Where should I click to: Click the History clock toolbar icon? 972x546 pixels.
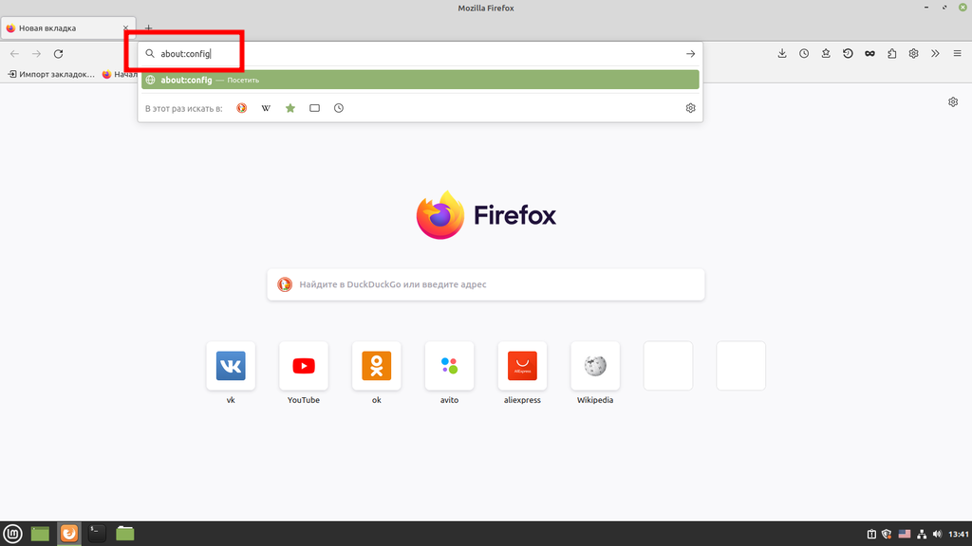804,54
